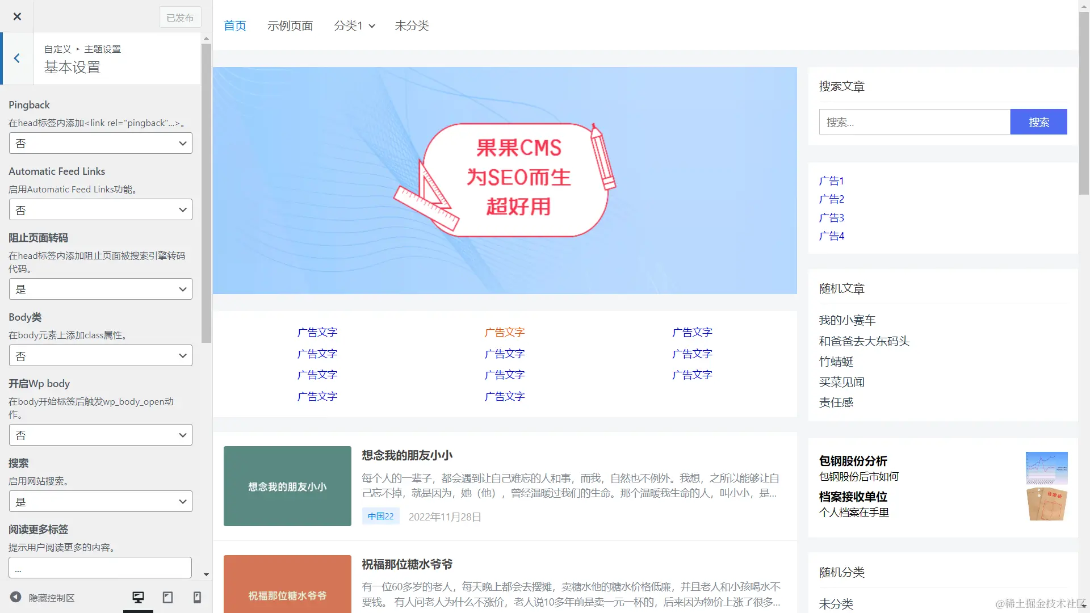This screenshot has height=613, width=1090.
Task: Open the Automatic Feed Links dropdown
Action: 100,210
